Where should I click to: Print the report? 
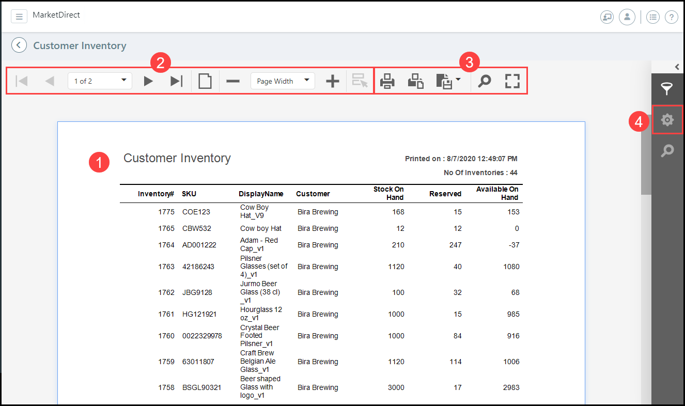point(387,81)
